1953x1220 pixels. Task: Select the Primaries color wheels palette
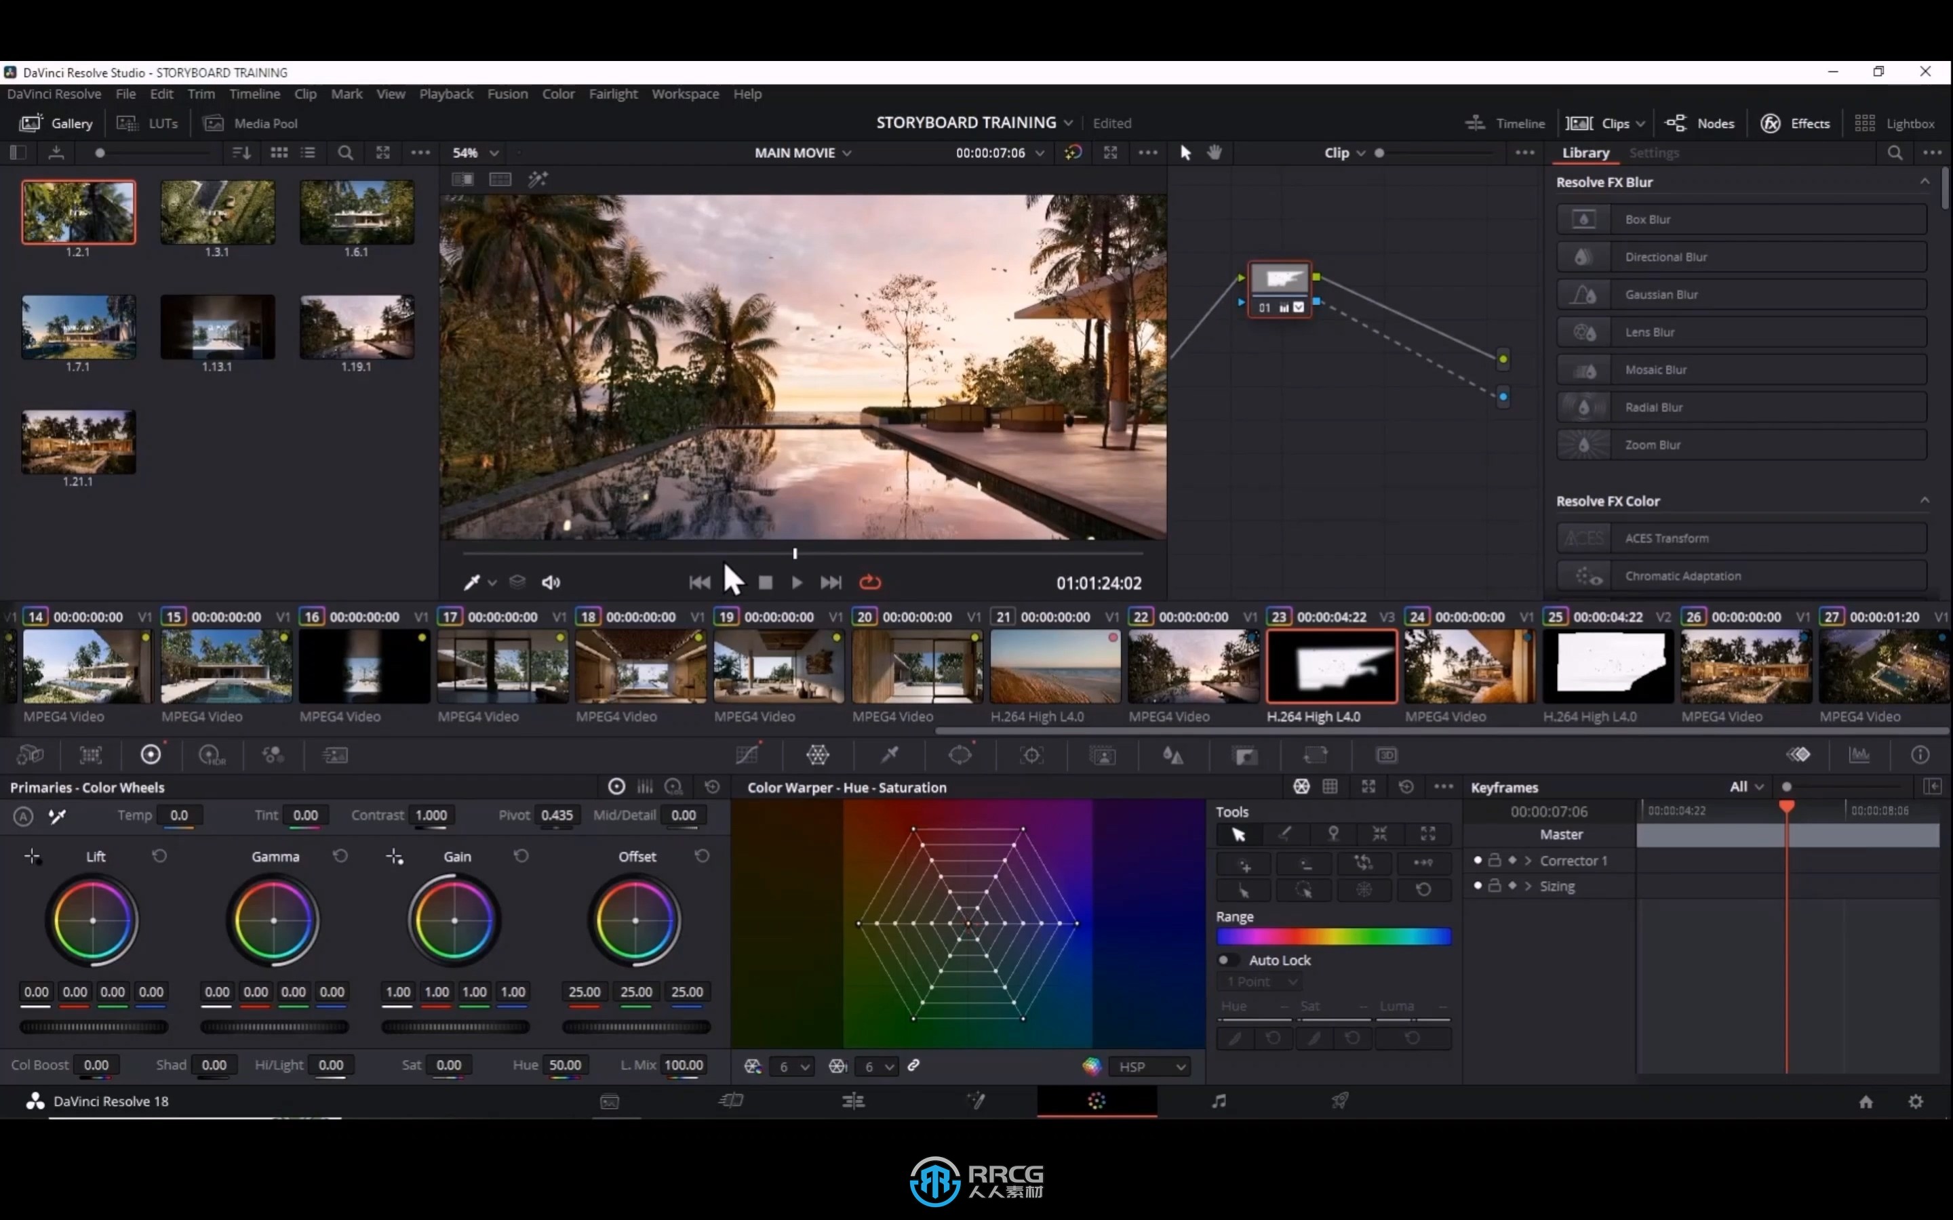(x=151, y=755)
